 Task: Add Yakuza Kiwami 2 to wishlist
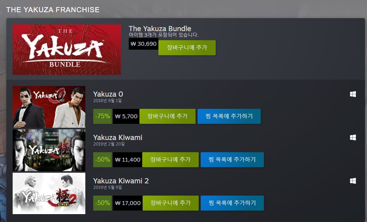[x=232, y=203]
